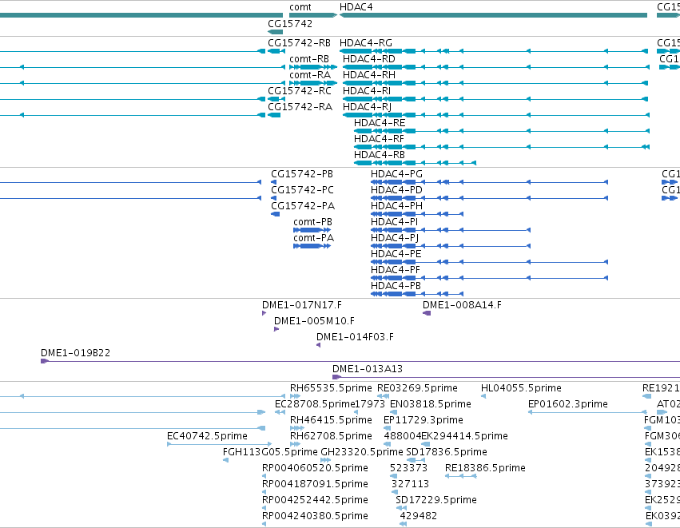Click protein comt-PA label

tap(313, 238)
